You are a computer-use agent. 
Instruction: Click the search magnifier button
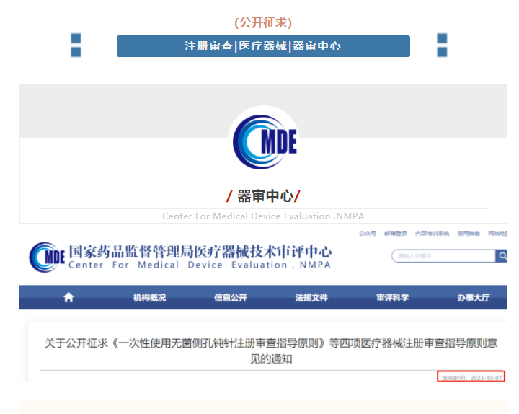[501, 256]
